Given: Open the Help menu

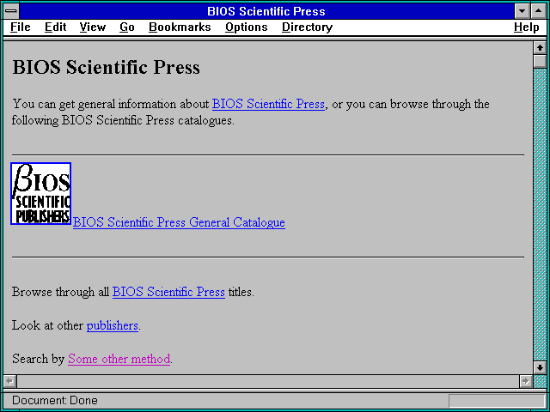Looking at the screenshot, I should click(527, 27).
